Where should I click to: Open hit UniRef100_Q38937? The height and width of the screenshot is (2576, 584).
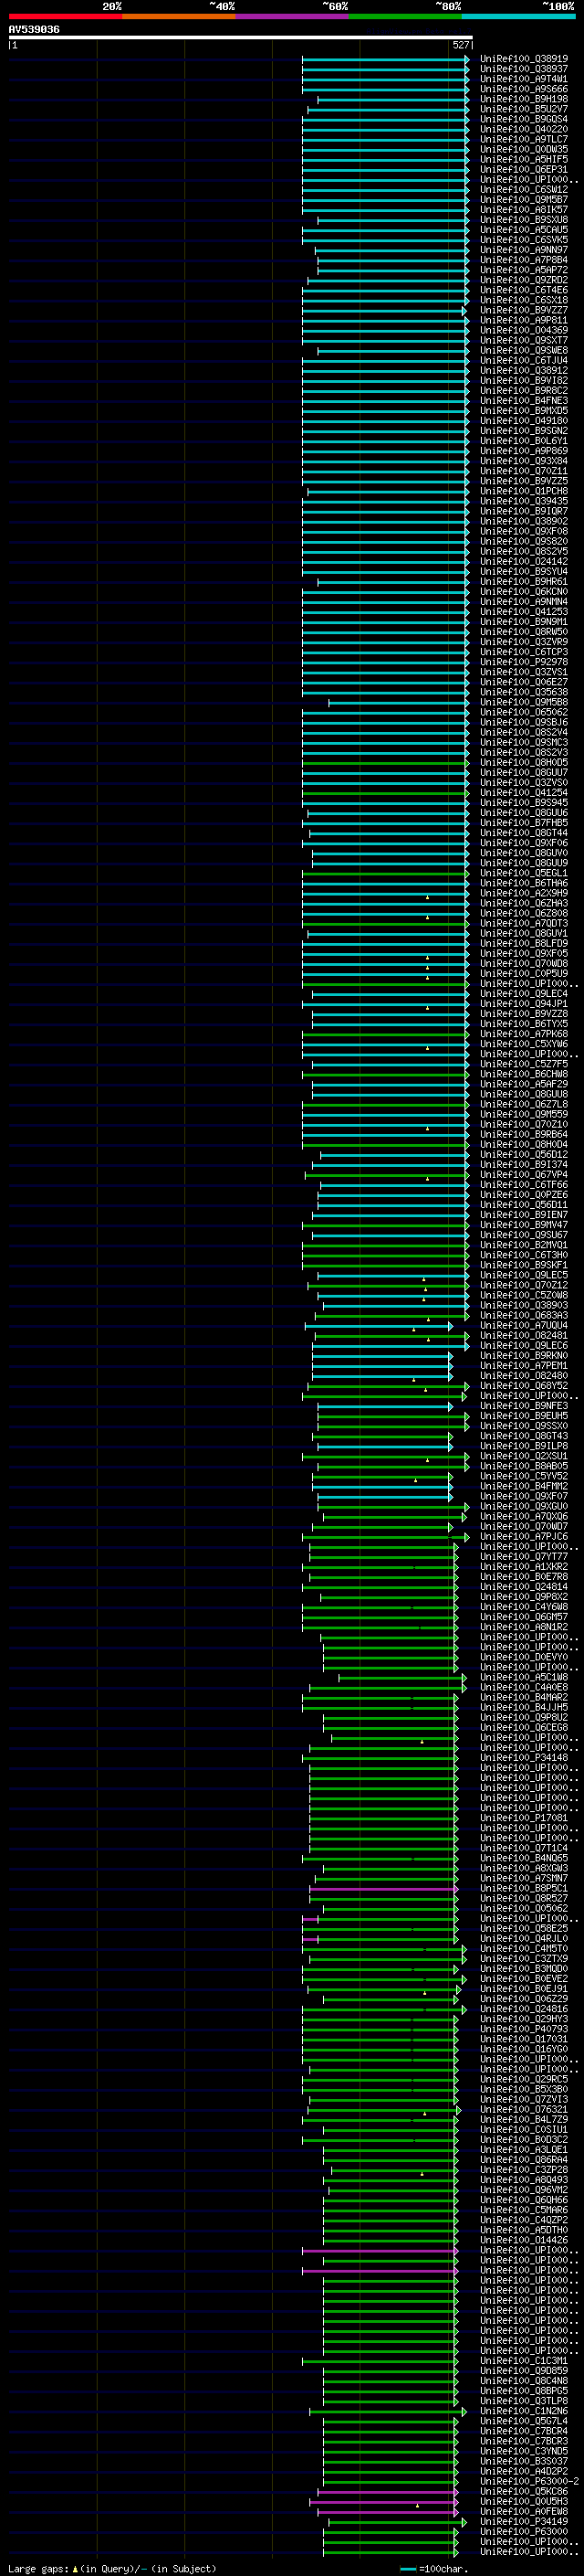(x=523, y=69)
